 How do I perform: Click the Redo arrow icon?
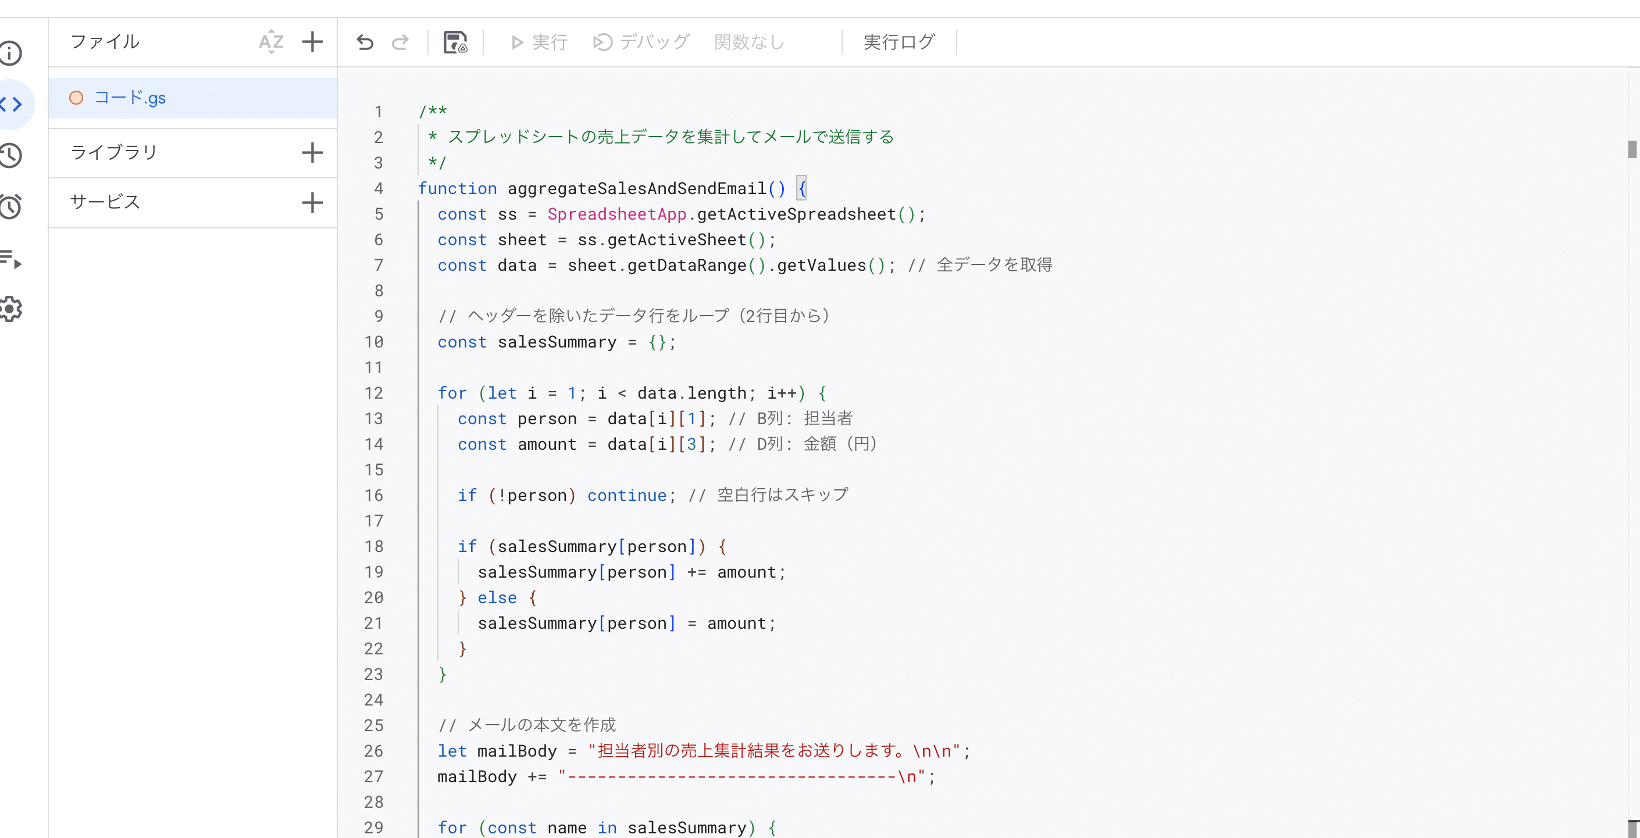click(400, 42)
